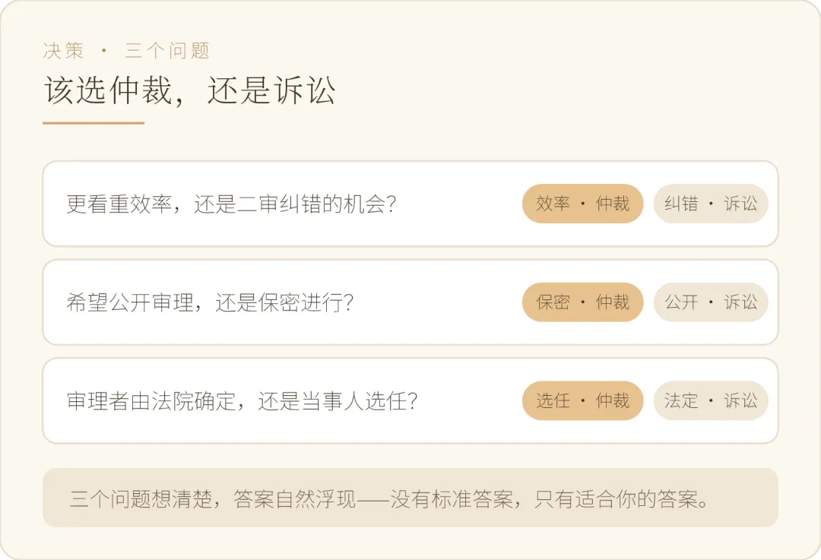Click the question 更看重效率，还是二审纠错的机会?

[x=231, y=204]
